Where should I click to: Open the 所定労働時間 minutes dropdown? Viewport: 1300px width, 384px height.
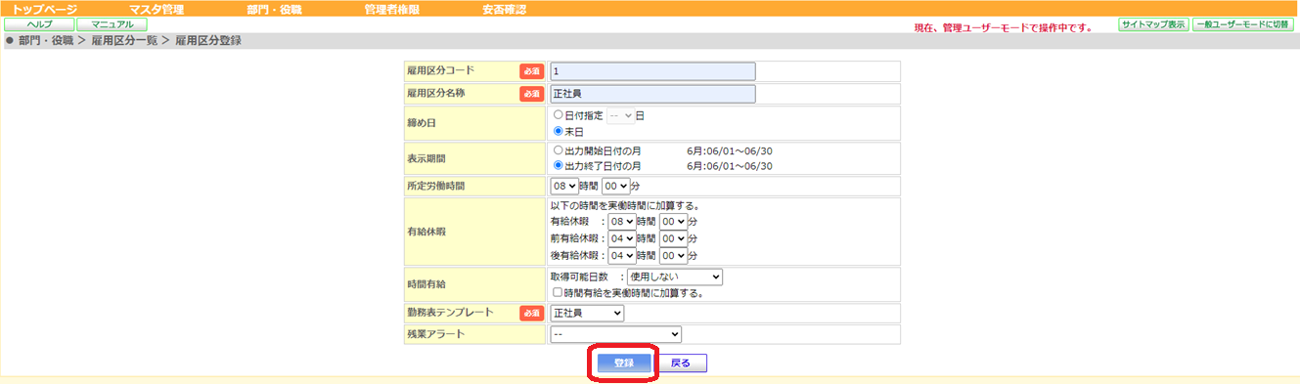click(616, 186)
